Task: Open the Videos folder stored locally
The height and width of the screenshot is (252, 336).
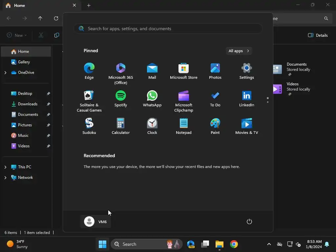Action: pos(292,89)
